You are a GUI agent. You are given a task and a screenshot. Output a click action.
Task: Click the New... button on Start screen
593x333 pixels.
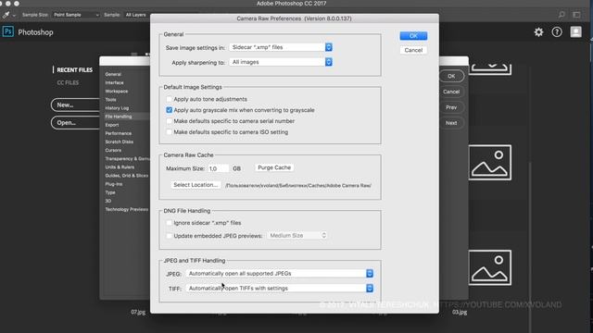[x=75, y=105]
